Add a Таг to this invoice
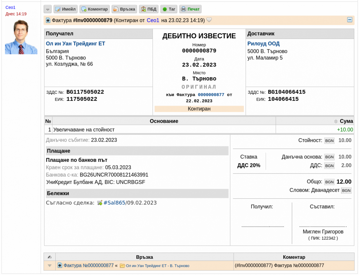This screenshot has height=275, width=359. click(x=169, y=9)
